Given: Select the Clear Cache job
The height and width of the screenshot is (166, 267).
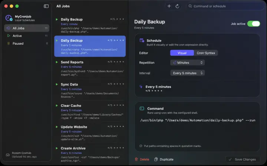Looking at the screenshot, I should [90, 111].
